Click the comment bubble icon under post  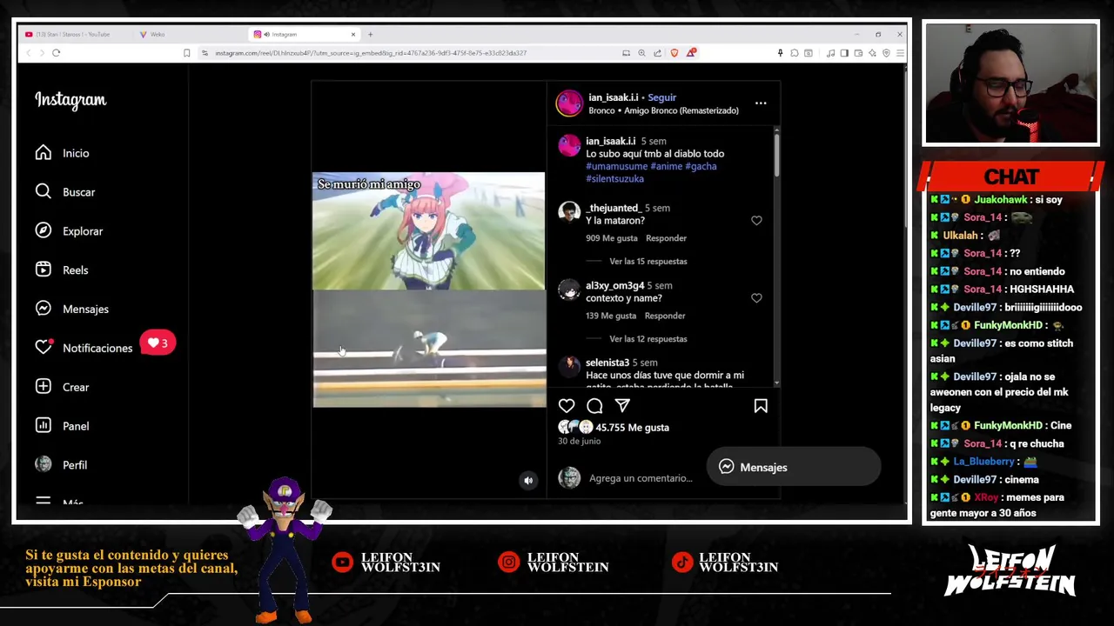pyautogui.click(x=594, y=406)
